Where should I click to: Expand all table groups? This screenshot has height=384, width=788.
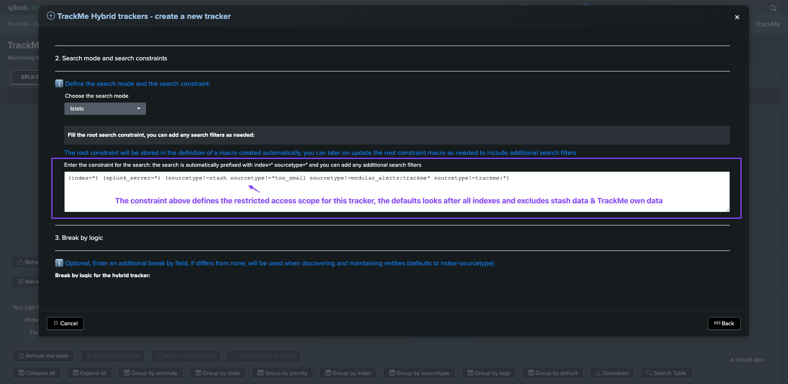(x=90, y=373)
